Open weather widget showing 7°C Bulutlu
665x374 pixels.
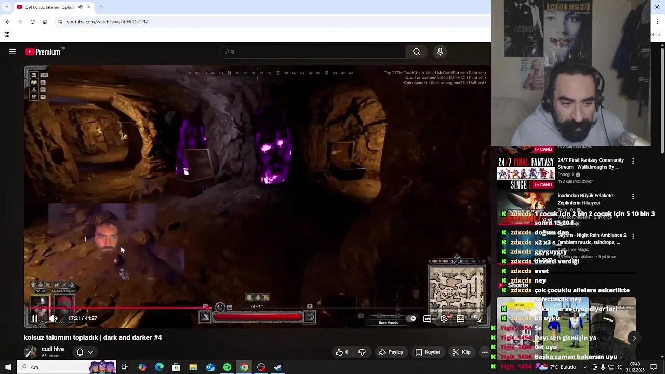tap(558, 367)
